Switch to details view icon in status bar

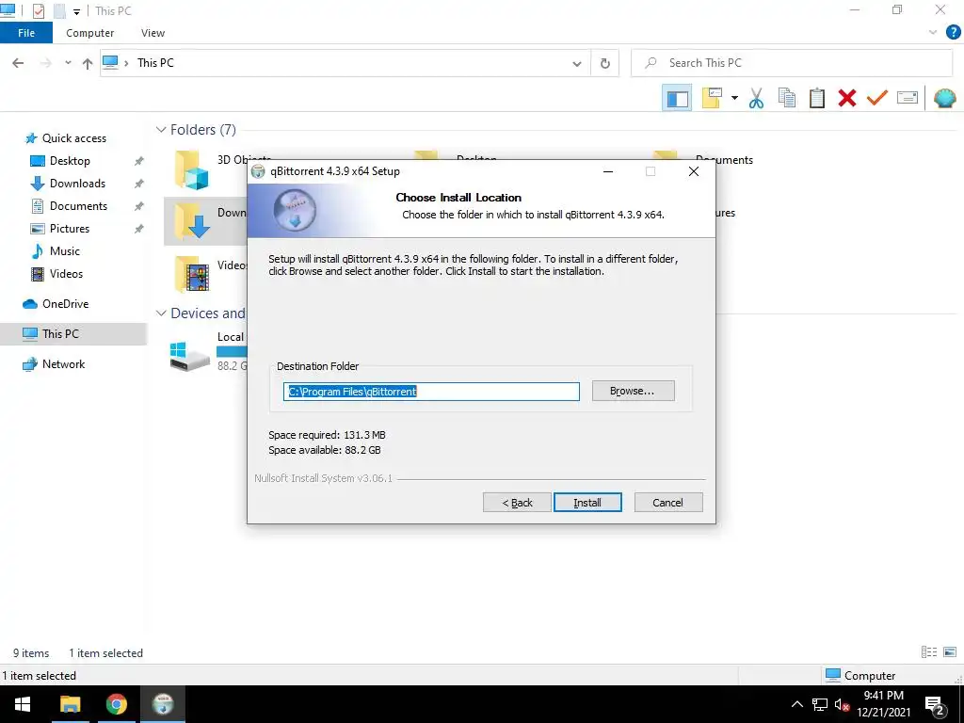pos(929,652)
